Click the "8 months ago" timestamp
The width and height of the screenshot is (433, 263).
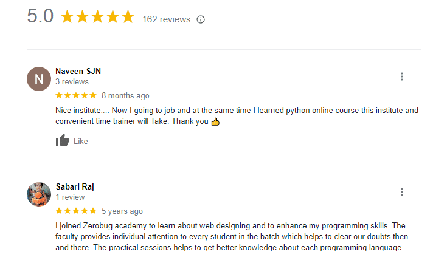[x=125, y=95]
